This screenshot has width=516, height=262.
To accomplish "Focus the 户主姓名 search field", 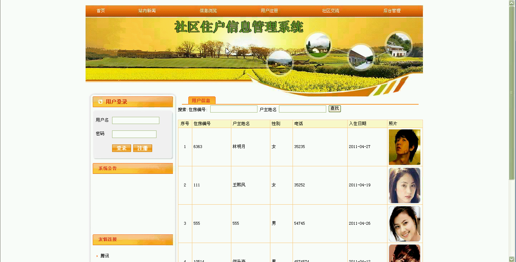I will pyautogui.click(x=303, y=109).
